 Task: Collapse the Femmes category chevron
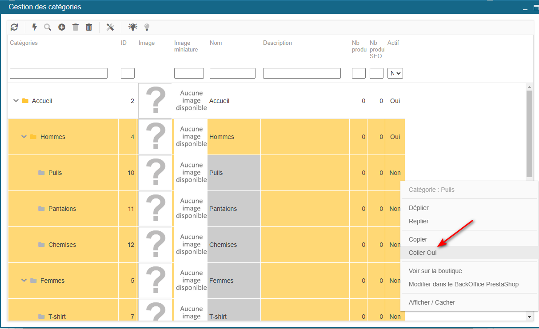(24, 281)
